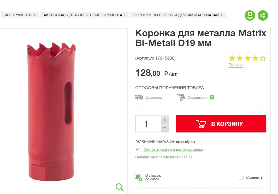Click the green print page icon

250,15
